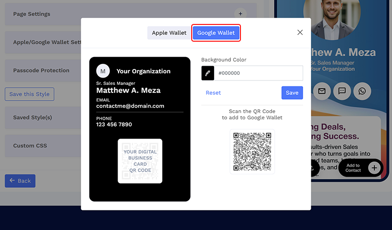Select the Google Wallet tab
Viewport: 392px width, 230px height.
(216, 33)
